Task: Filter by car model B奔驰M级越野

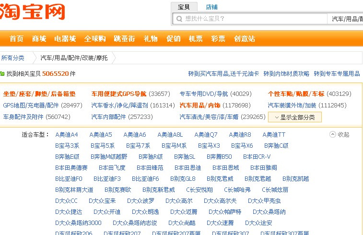Action: pos(109,157)
